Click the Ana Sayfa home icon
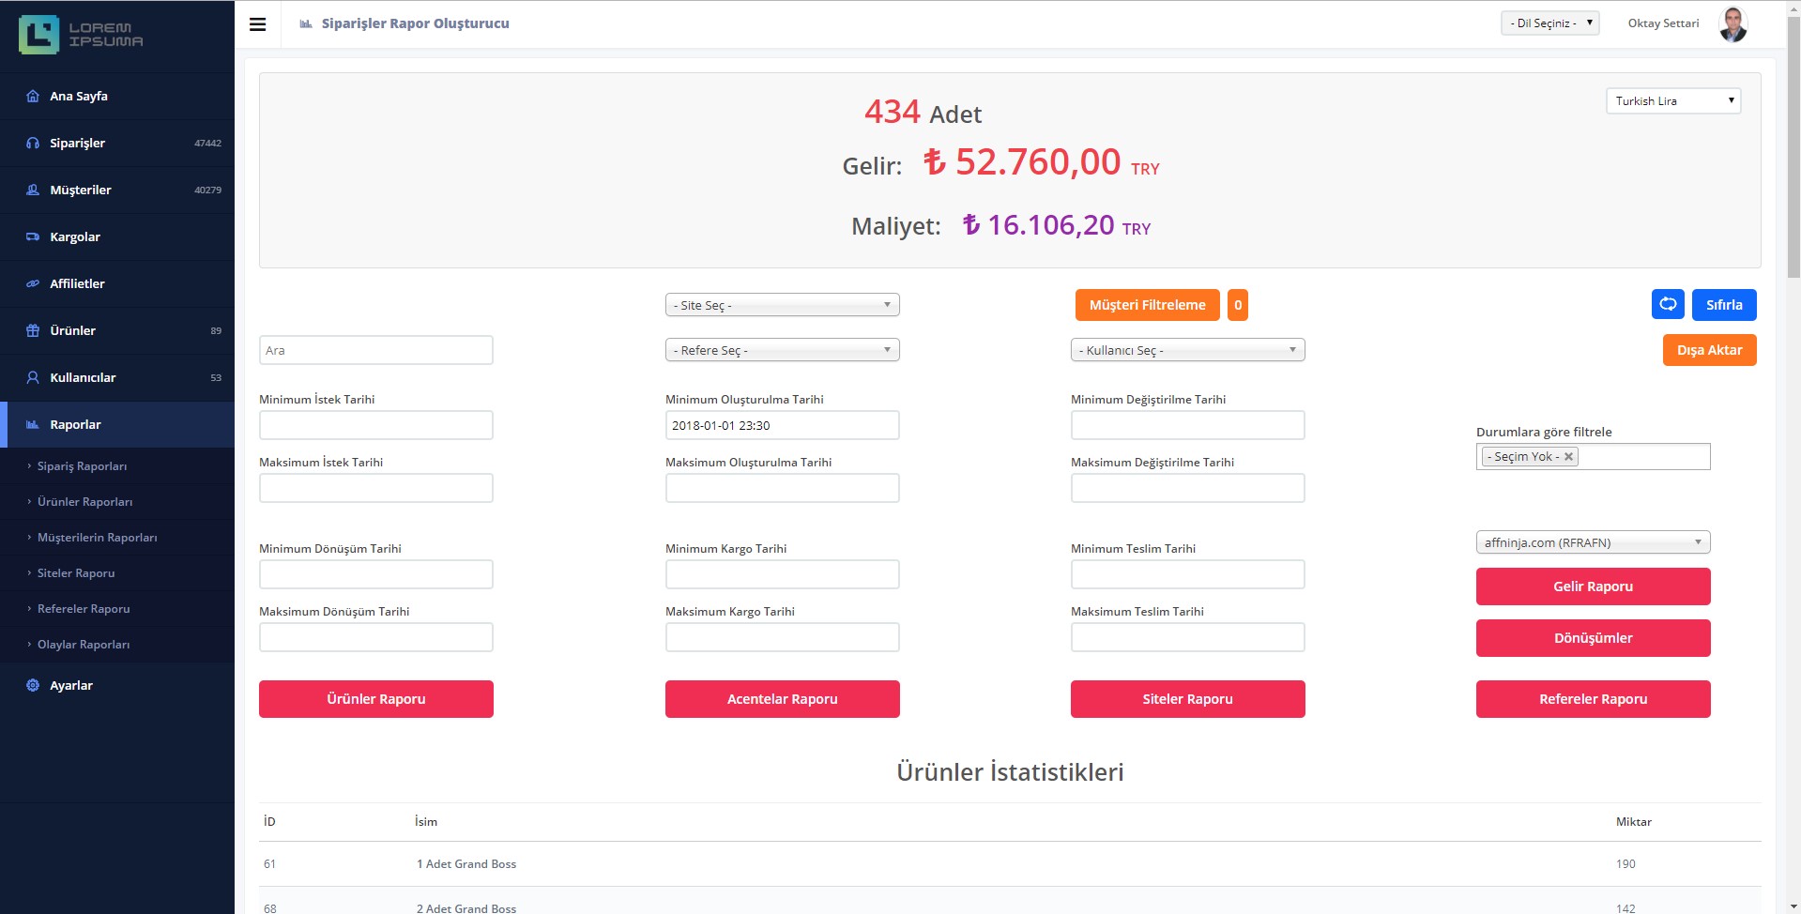 click(x=33, y=96)
